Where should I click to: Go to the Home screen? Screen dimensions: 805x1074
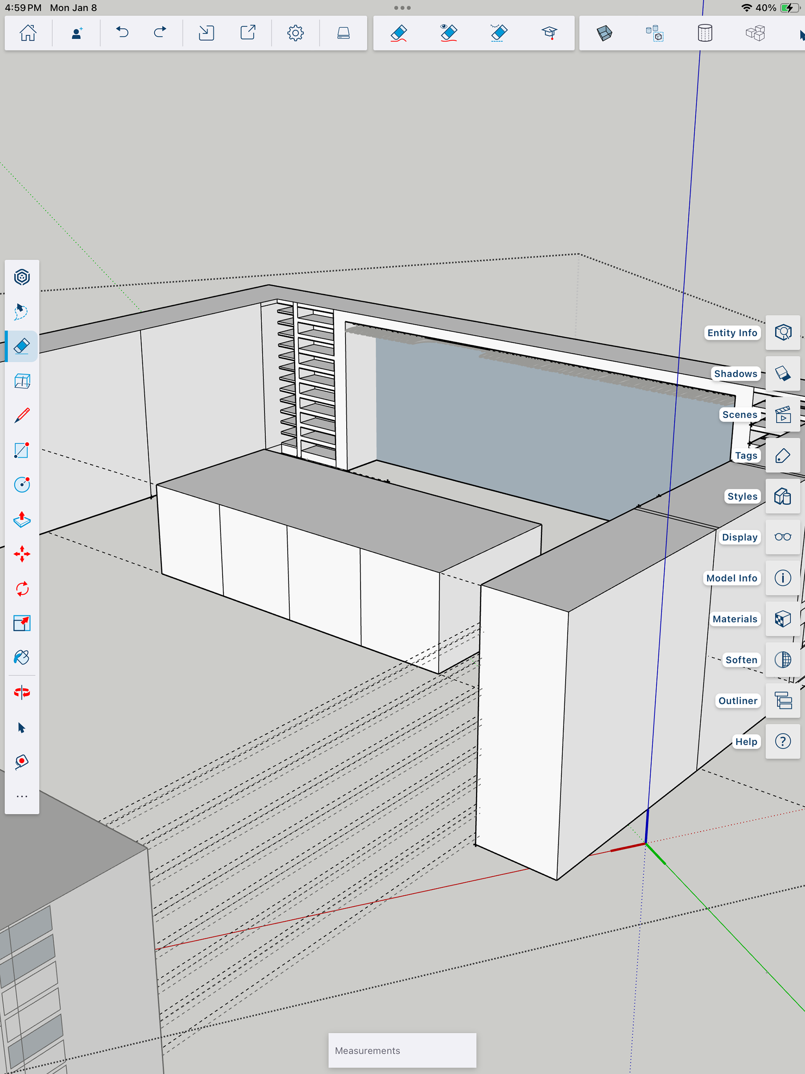pos(28,33)
